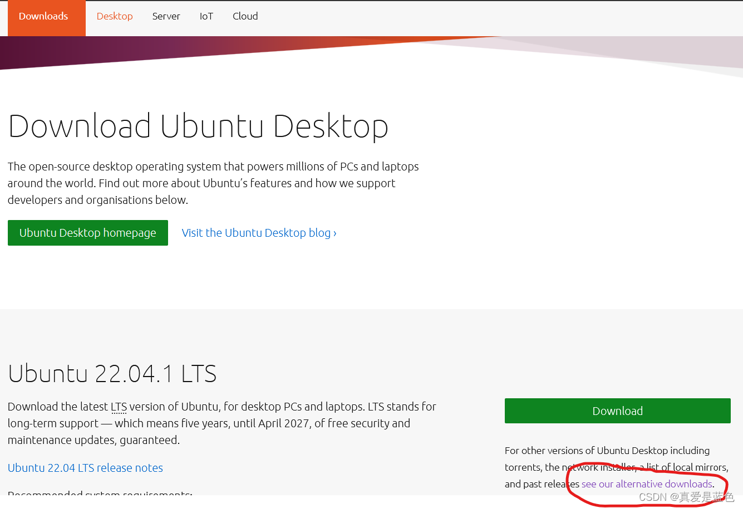Follow the see our alternative downloads link
The width and height of the screenshot is (743, 508).
(647, 484)
